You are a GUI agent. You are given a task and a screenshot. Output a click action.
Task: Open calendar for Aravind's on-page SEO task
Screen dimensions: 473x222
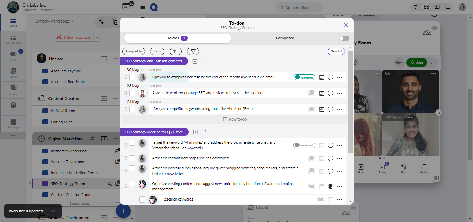(x=321, y=93)
